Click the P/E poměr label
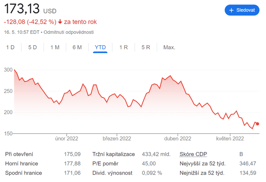 (105, 163)
